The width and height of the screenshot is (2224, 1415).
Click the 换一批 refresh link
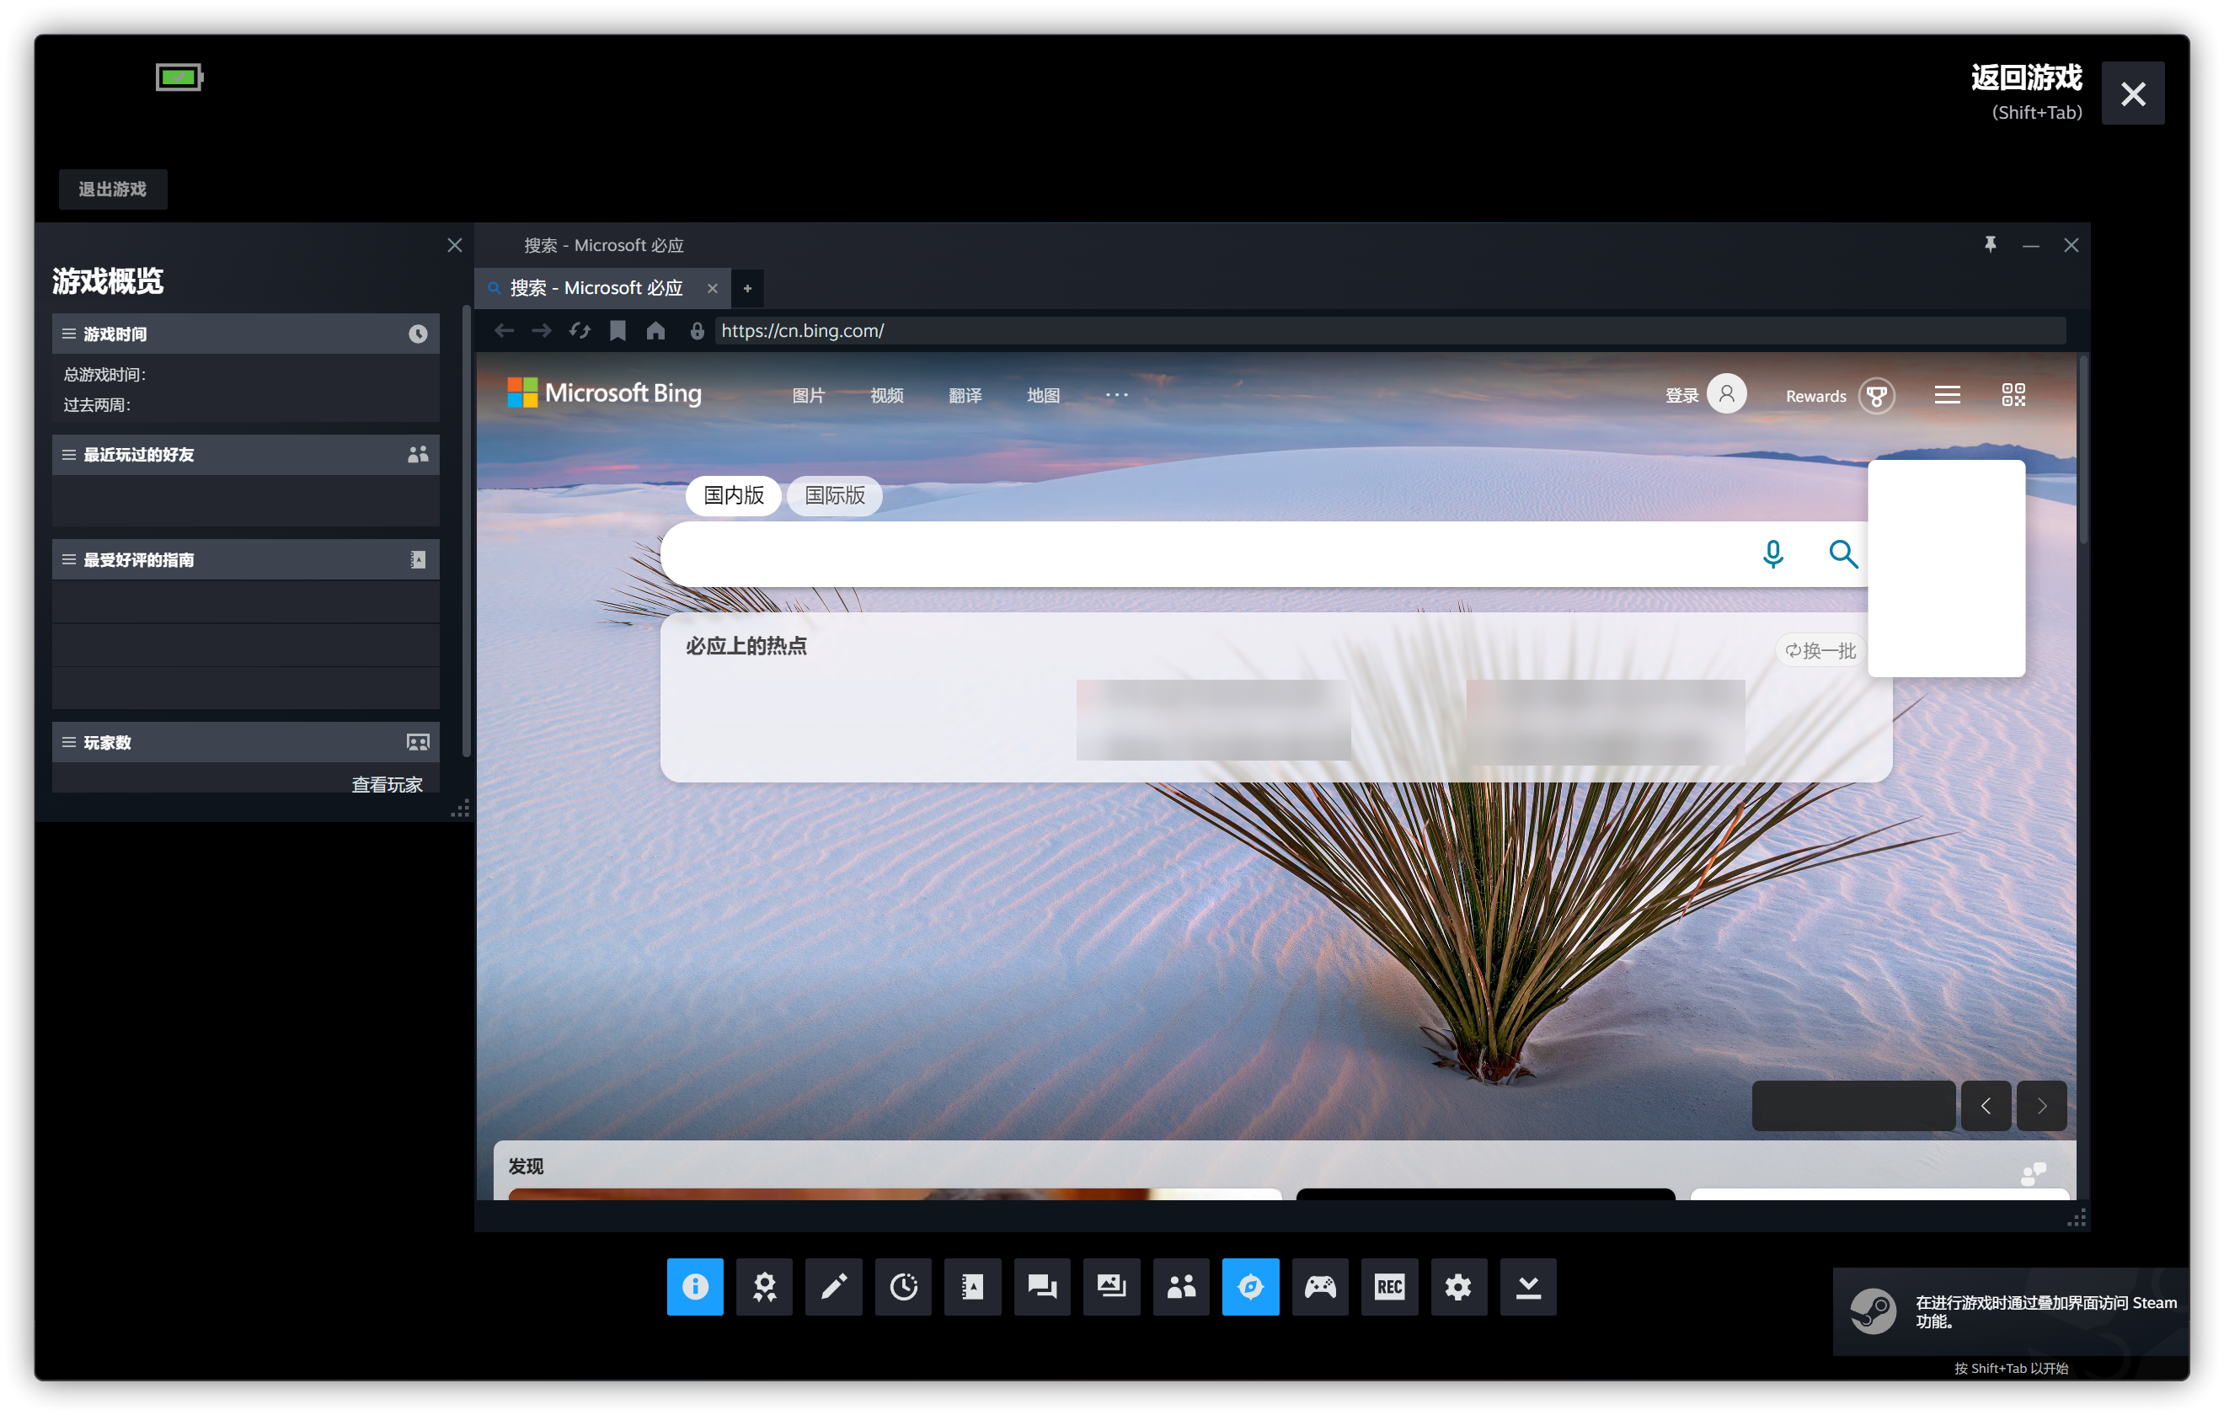pyautogui.click(x=1820, y=651)
